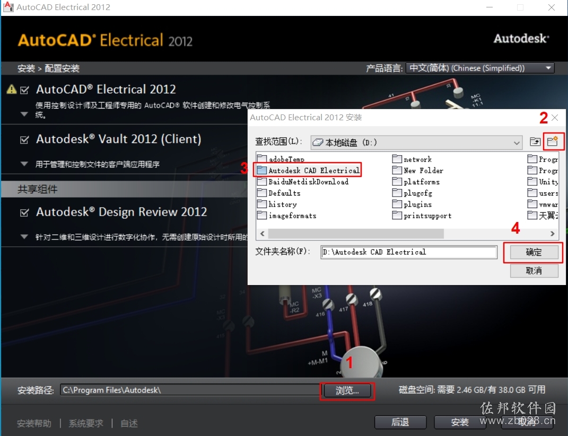Expand Autodesk Vault 2012 options arrow
This screenshot has height=436, width=568.
24,164
